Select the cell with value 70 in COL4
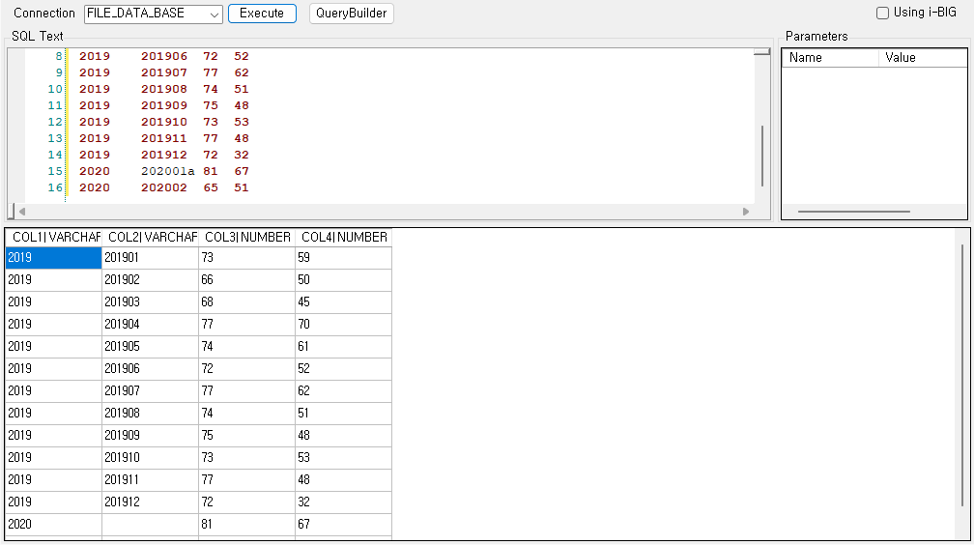The height and width of the screenshot is (545, 974). coord(343,324)
